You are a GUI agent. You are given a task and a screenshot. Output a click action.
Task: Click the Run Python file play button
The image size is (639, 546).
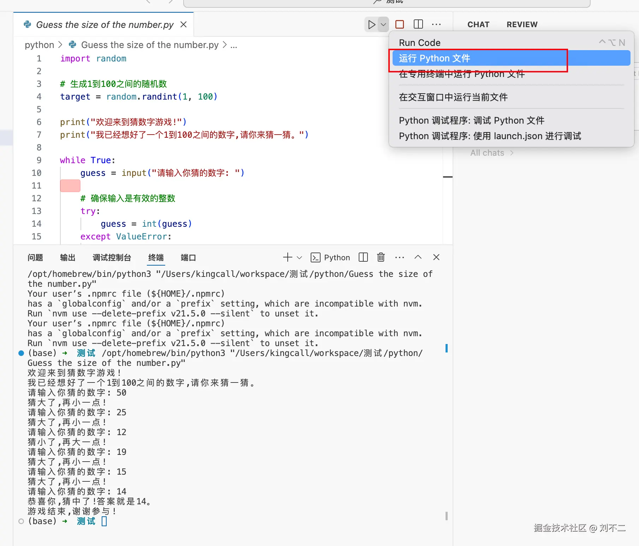tap(371, 24)
